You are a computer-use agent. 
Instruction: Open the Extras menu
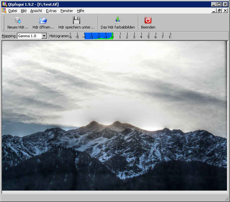point(51,11)
